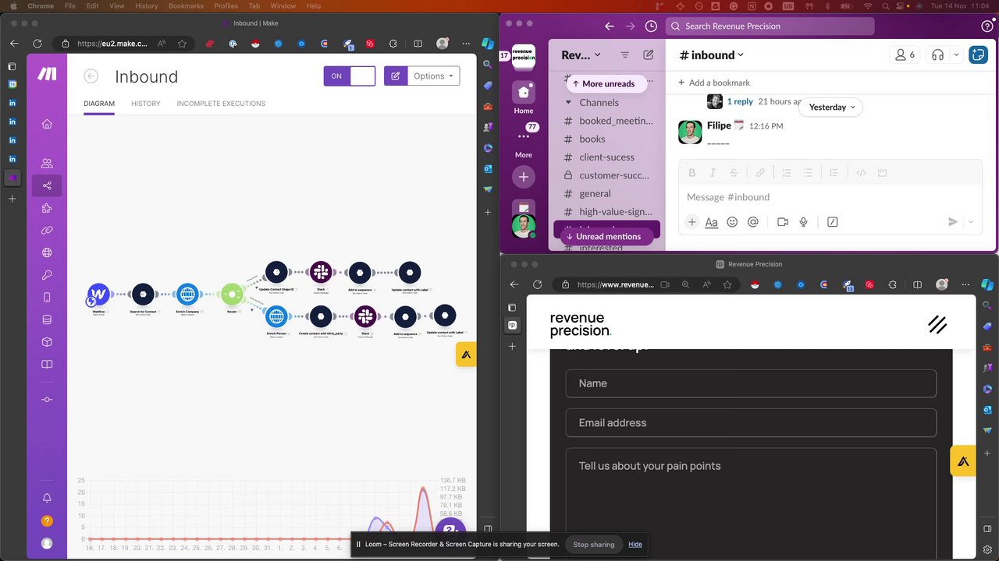
Task: Start a video clip in Slack composer
Action: [783, 222]
